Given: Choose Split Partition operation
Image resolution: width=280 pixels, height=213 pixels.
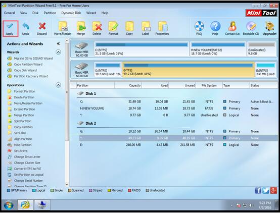Looking at the screenshot, I should [19, 121].
